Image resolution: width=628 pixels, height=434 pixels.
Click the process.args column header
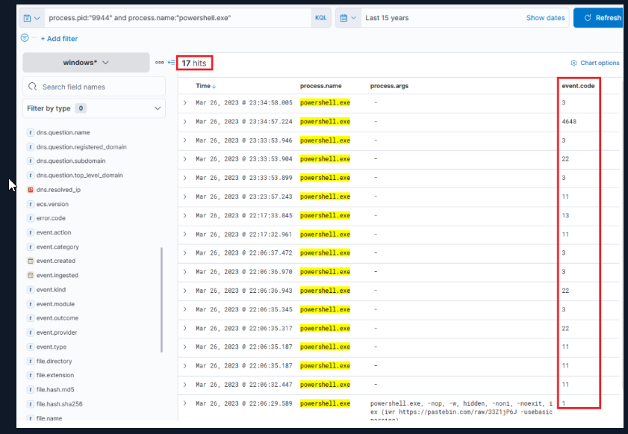[389, 86]
